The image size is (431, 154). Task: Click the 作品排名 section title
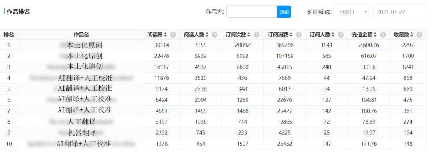[18, 12]
